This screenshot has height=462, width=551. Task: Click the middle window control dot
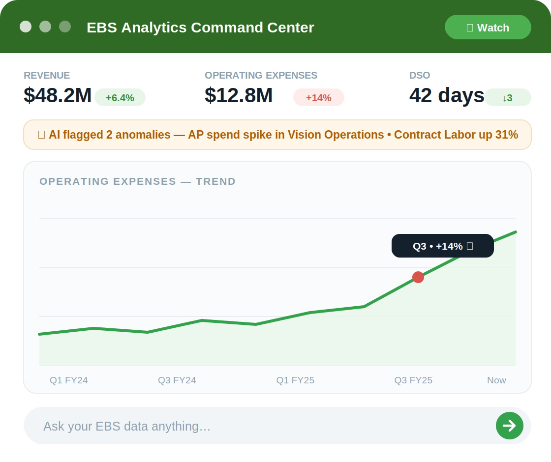click(45, 27)
